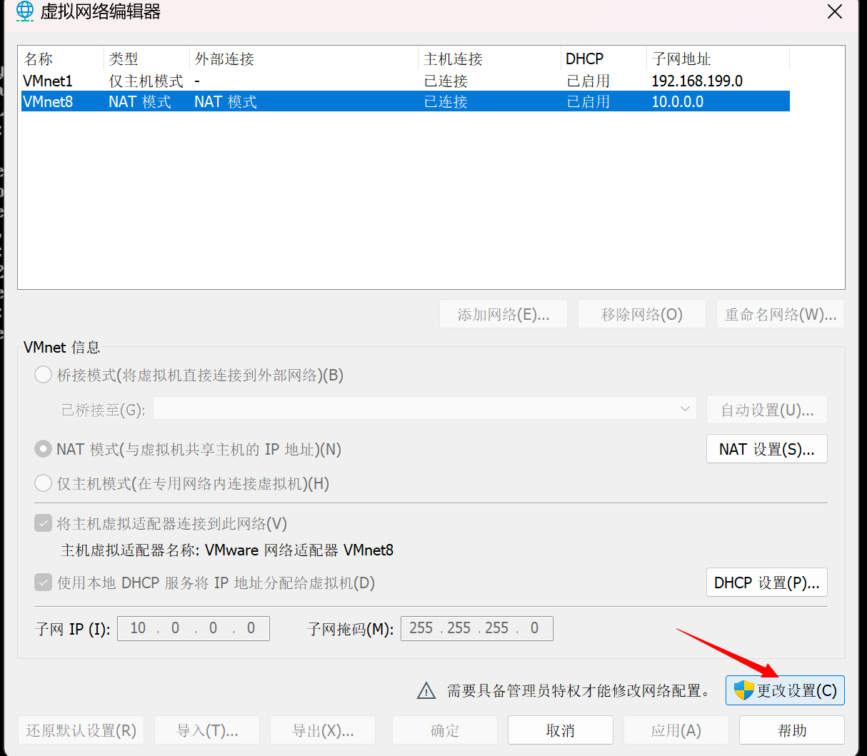Click the 10.0.0.0 subnet address cell
867x756 pixels.
[x=678, y=101]
